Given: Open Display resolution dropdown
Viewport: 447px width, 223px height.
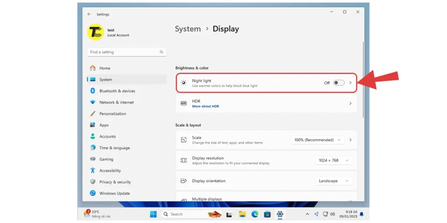Looking at the screenshot, I should point(334,160).
